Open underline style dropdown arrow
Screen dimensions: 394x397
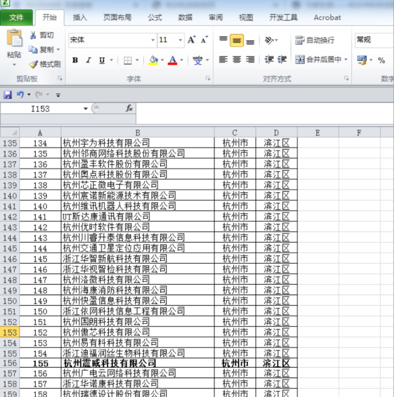click(111, 60)
